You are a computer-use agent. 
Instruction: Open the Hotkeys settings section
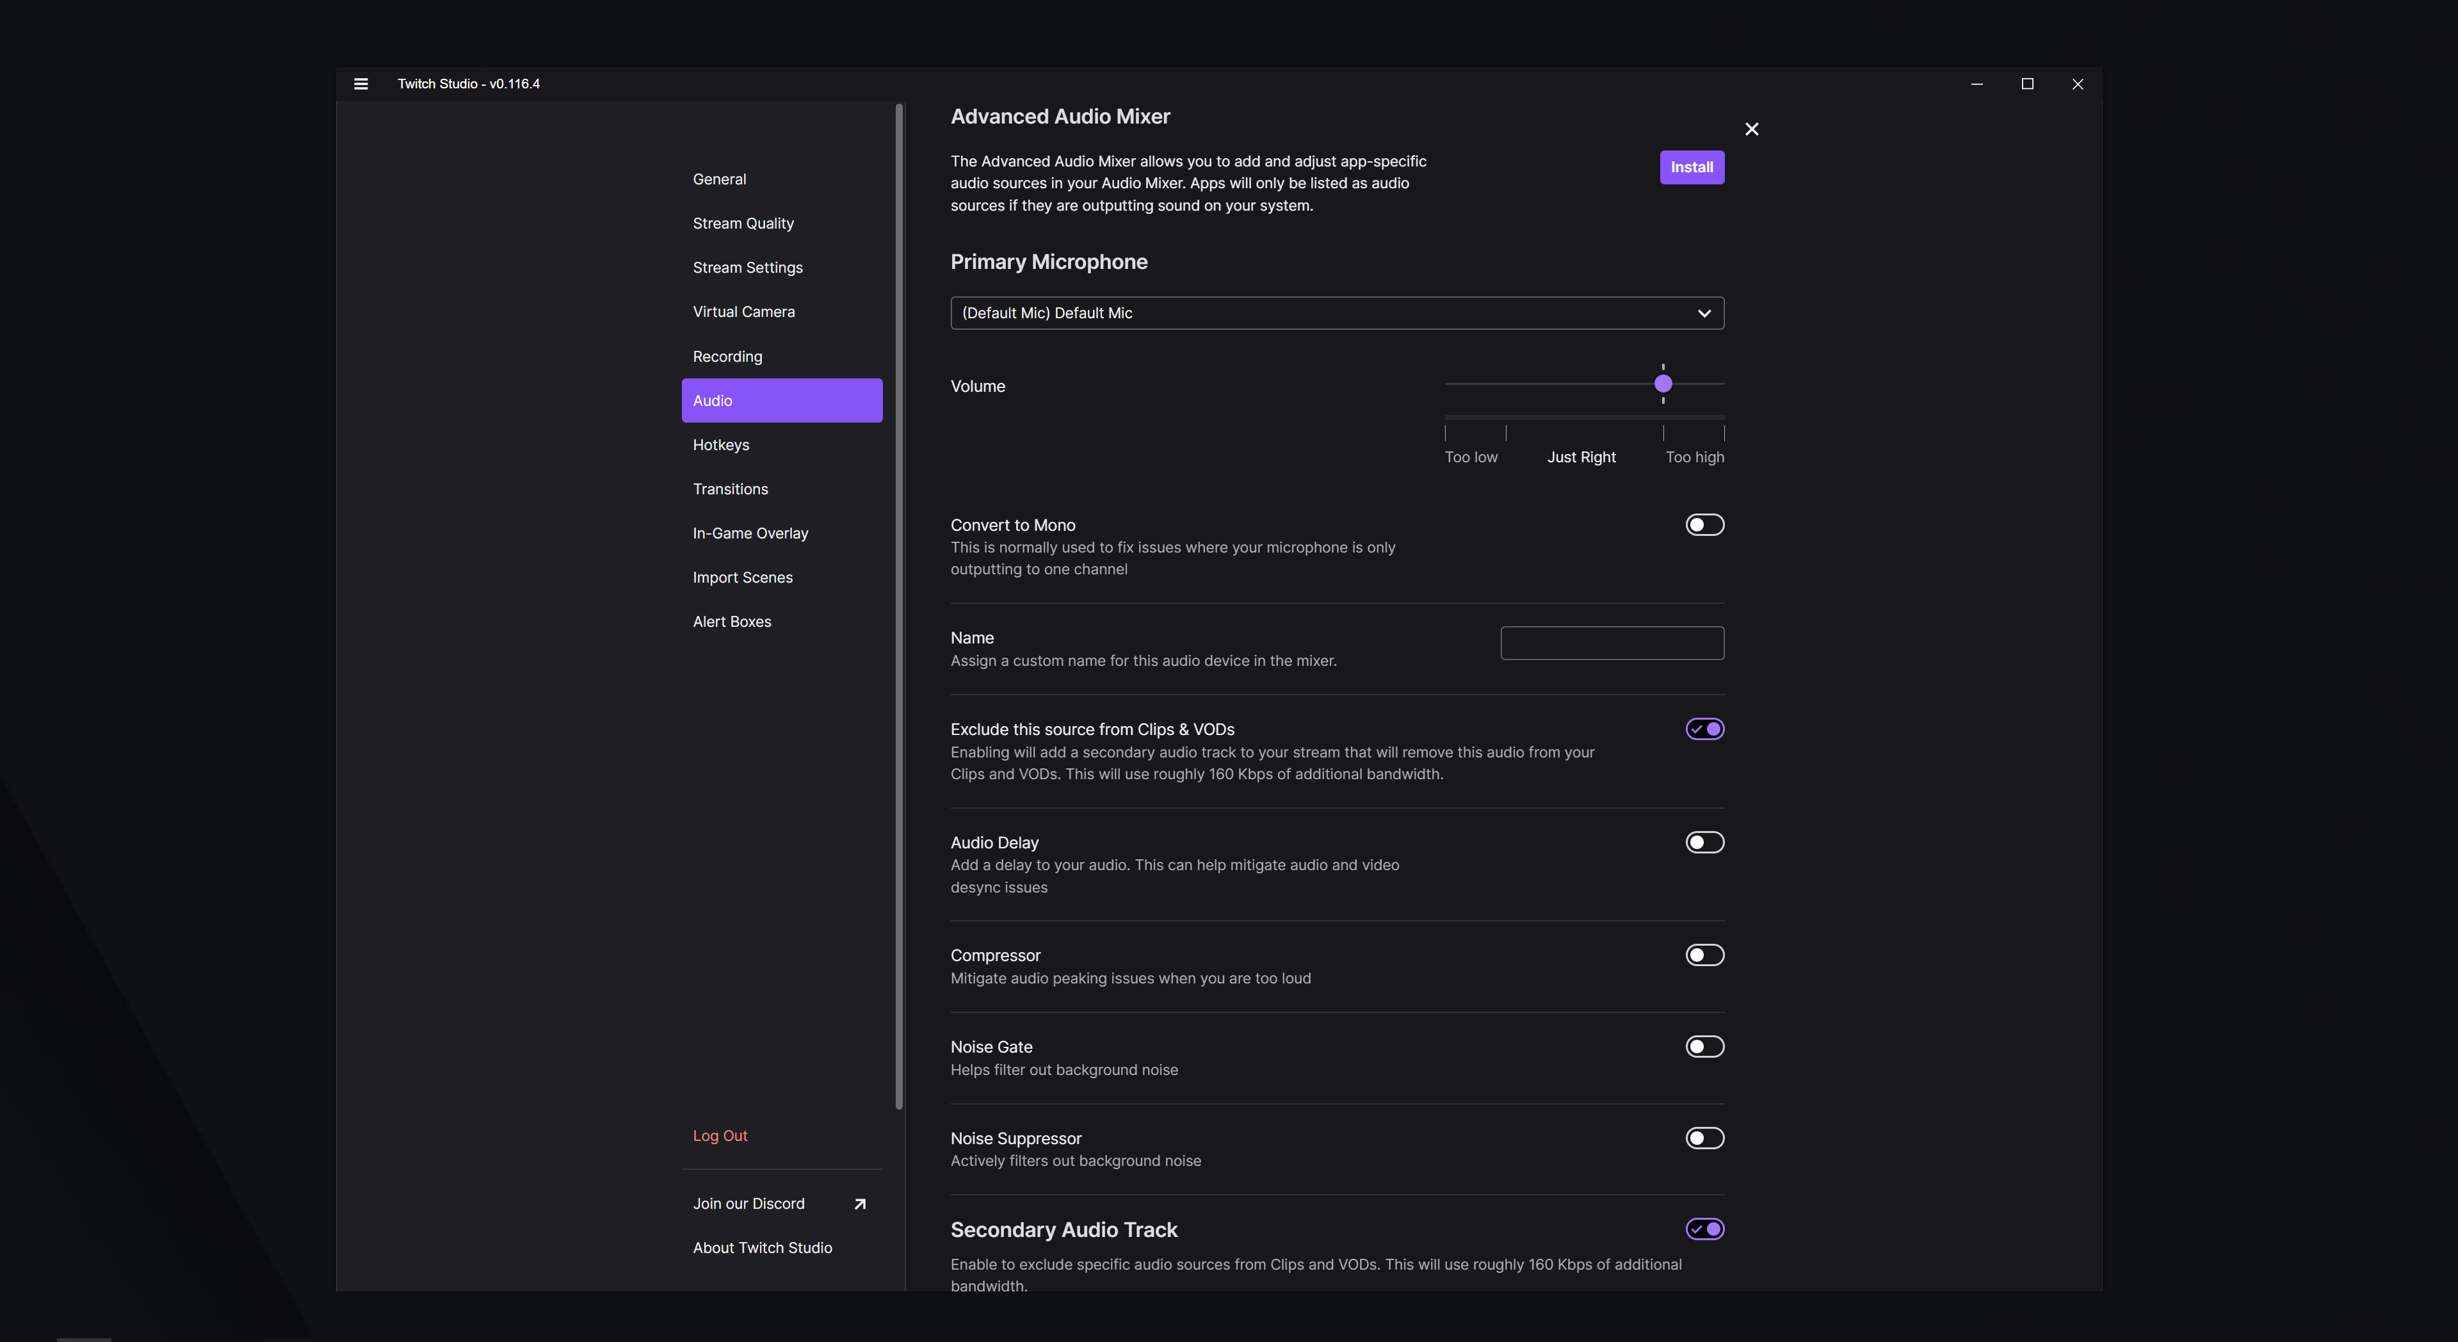coord(722,444)
